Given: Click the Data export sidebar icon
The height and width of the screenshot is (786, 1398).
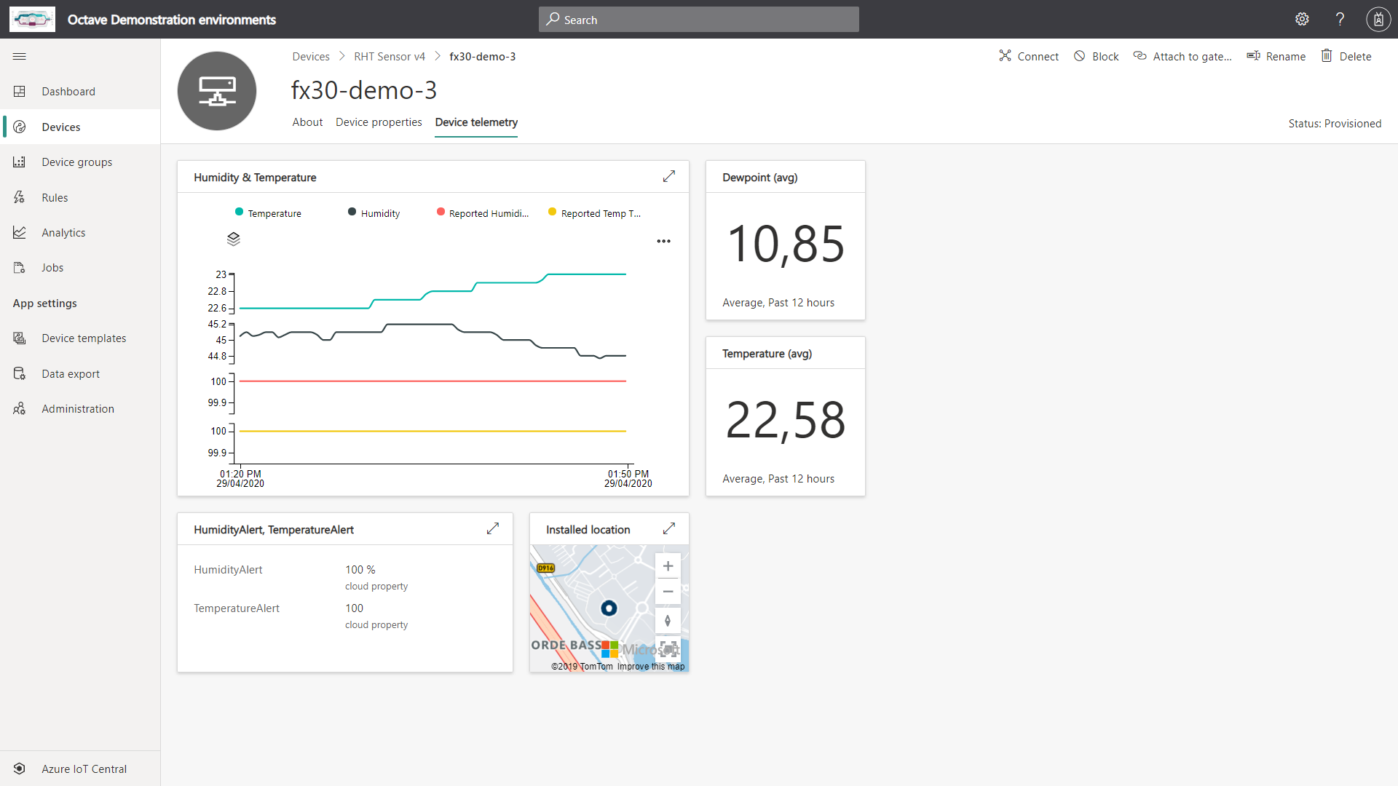Looking at the screenshot, I should (x=20, y=373).
